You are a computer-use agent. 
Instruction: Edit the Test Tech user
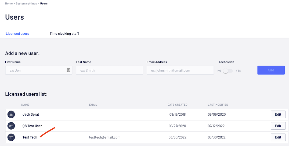click(278, 137)
